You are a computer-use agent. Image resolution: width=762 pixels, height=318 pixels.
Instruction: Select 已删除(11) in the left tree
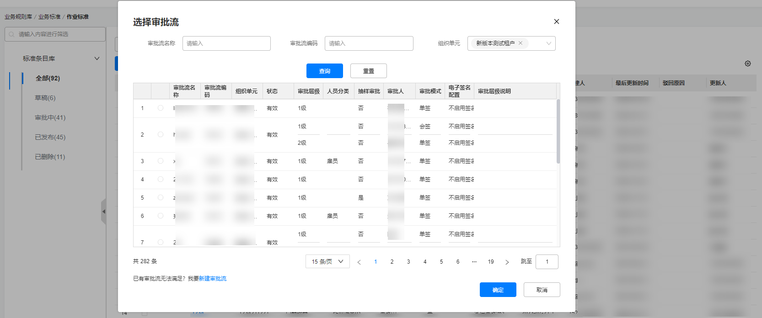[50, 157]
